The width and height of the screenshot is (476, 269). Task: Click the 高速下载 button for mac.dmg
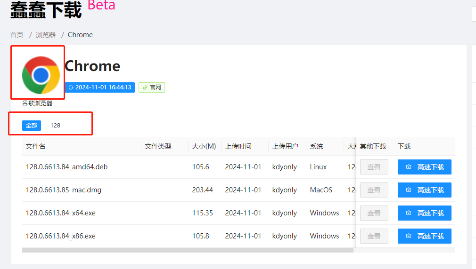(x=424, y=190)
